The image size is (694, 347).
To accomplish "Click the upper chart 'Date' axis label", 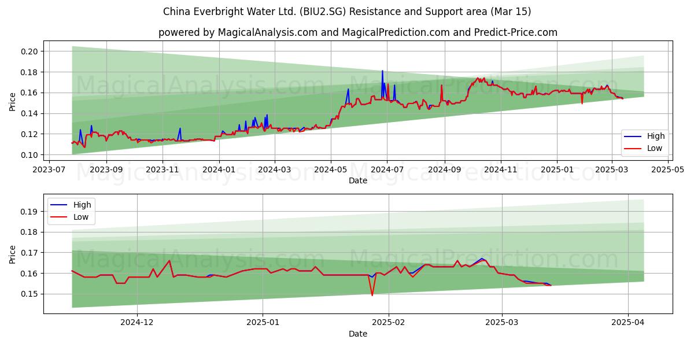I will (x=358, y=181).
